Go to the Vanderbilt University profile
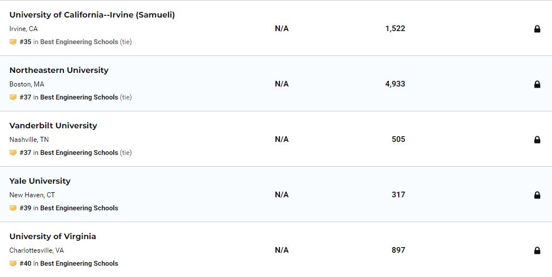This screenshot has height=277, width=552. (x=53, y=125)
